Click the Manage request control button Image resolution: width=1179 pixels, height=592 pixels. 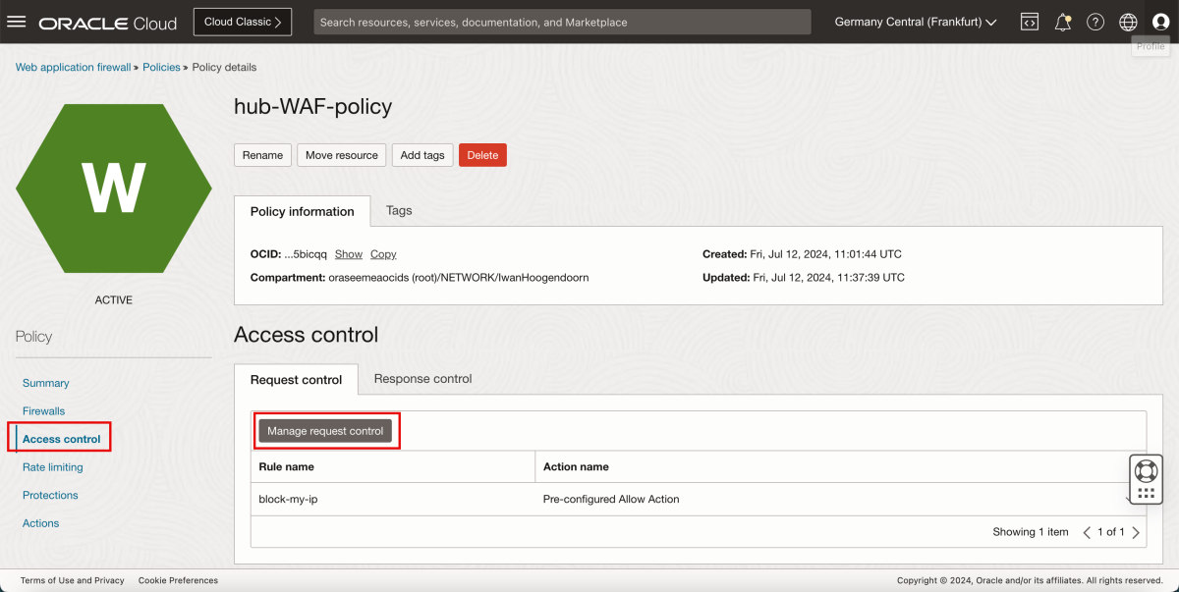327,429
